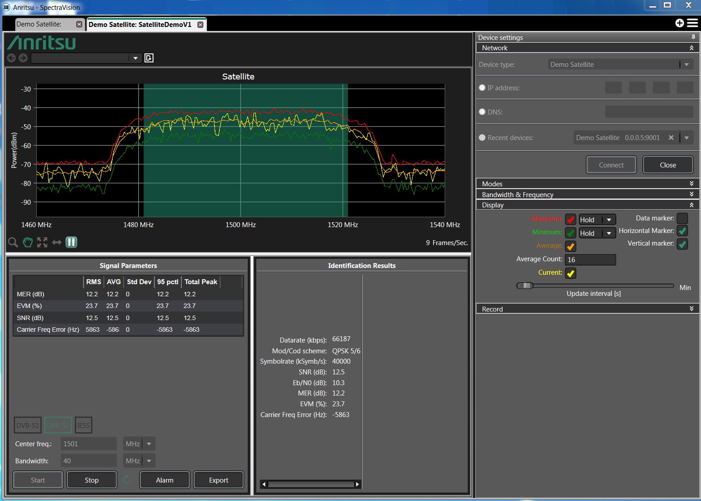Click the Export button
The image size is (701, 501).
click(219, 480)
